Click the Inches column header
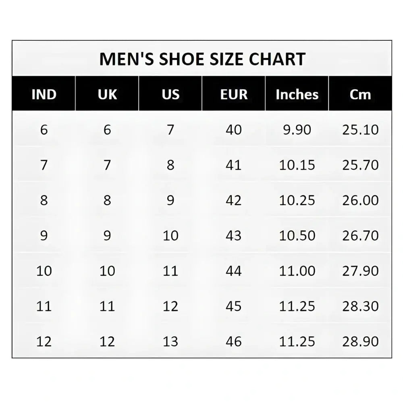 point(297,94)
